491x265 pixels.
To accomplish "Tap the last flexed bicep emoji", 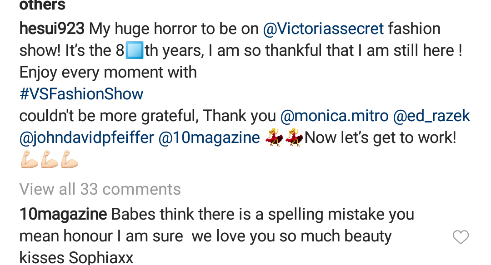I will click(69, 160).
